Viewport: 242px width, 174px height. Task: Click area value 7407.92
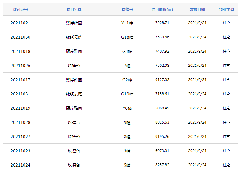pyautogui.click(x=162, y=51)
